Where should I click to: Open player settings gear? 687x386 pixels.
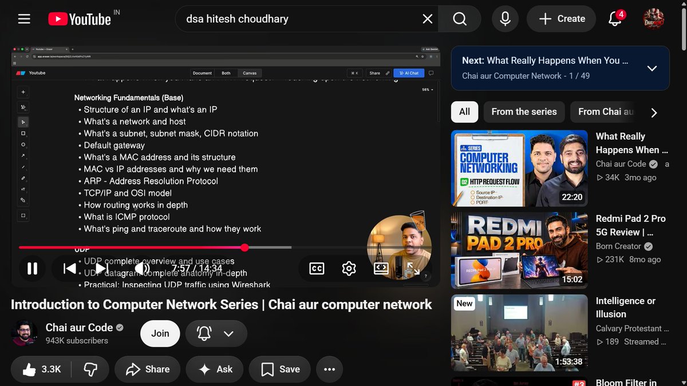[349, 268]
